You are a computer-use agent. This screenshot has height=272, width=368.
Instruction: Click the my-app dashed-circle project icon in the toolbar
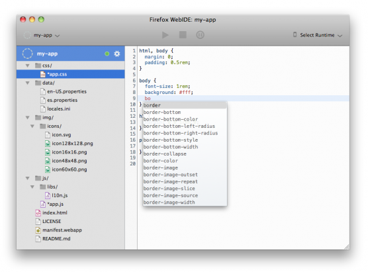pos(27,35)
